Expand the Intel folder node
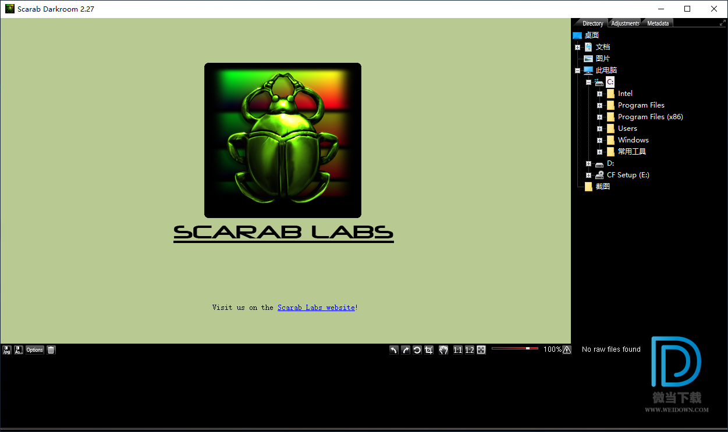Screen dimensions: 728x432 tap(599, 94)
